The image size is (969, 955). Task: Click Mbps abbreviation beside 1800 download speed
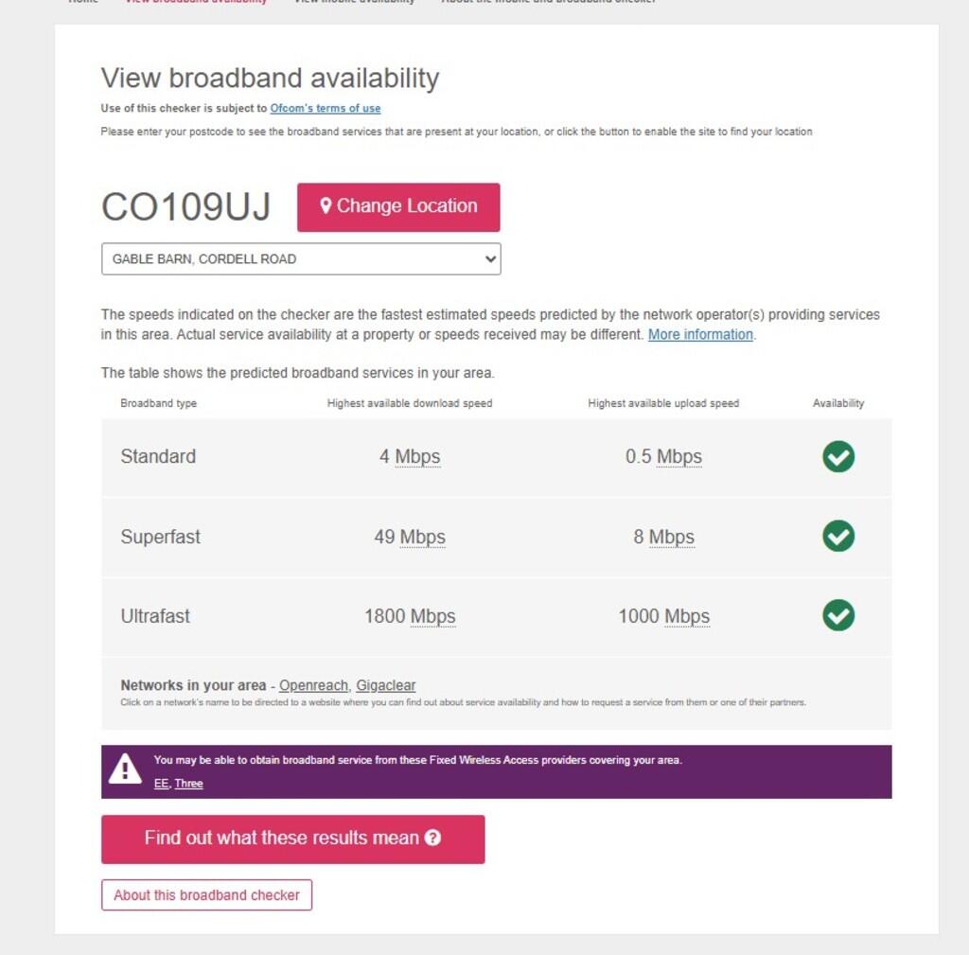coord(432,616)
